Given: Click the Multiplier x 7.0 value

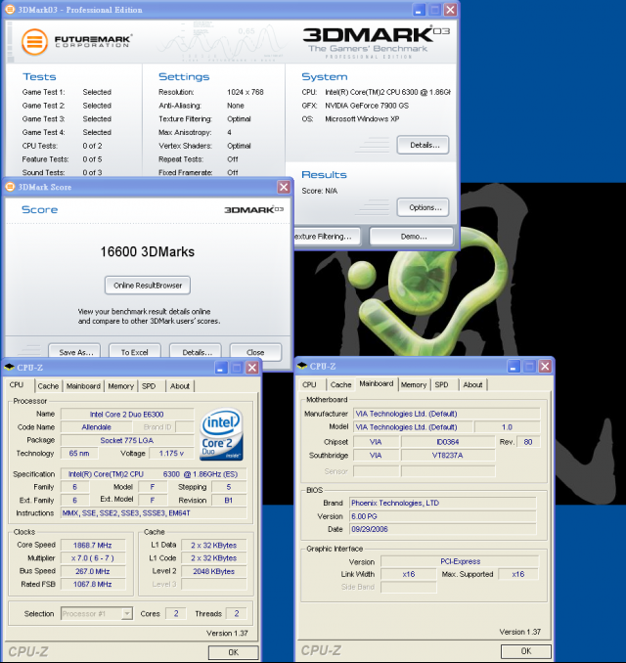Looking at the screenshot, I should click(x=93, y=558).
